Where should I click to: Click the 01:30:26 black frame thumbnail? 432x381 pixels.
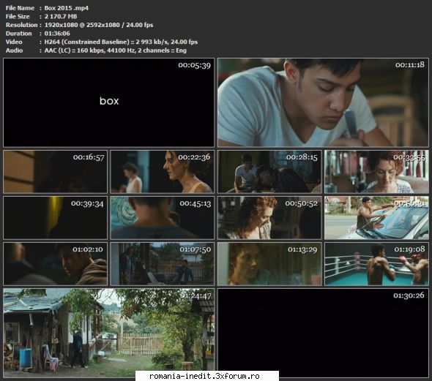(323, 333)
